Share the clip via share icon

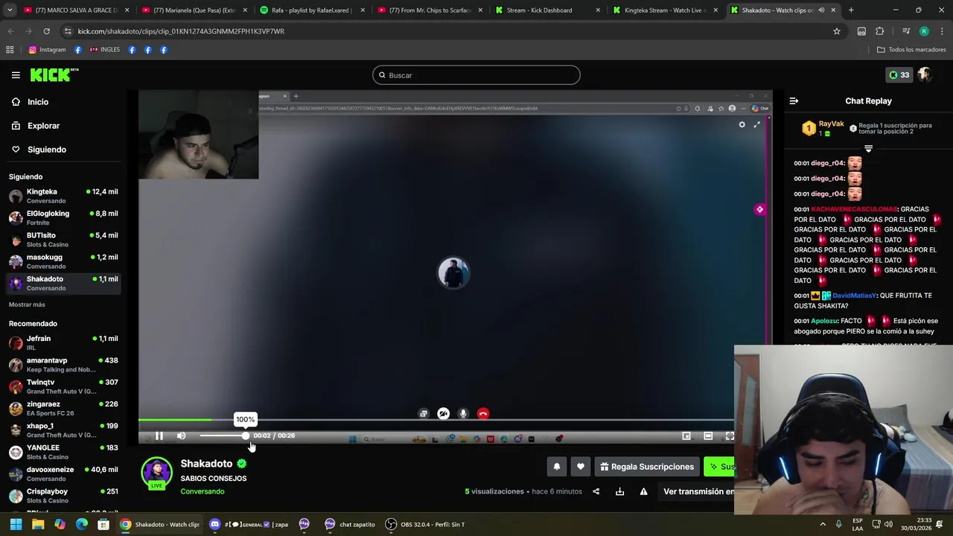pyautogui.click(x=596, y=491)
